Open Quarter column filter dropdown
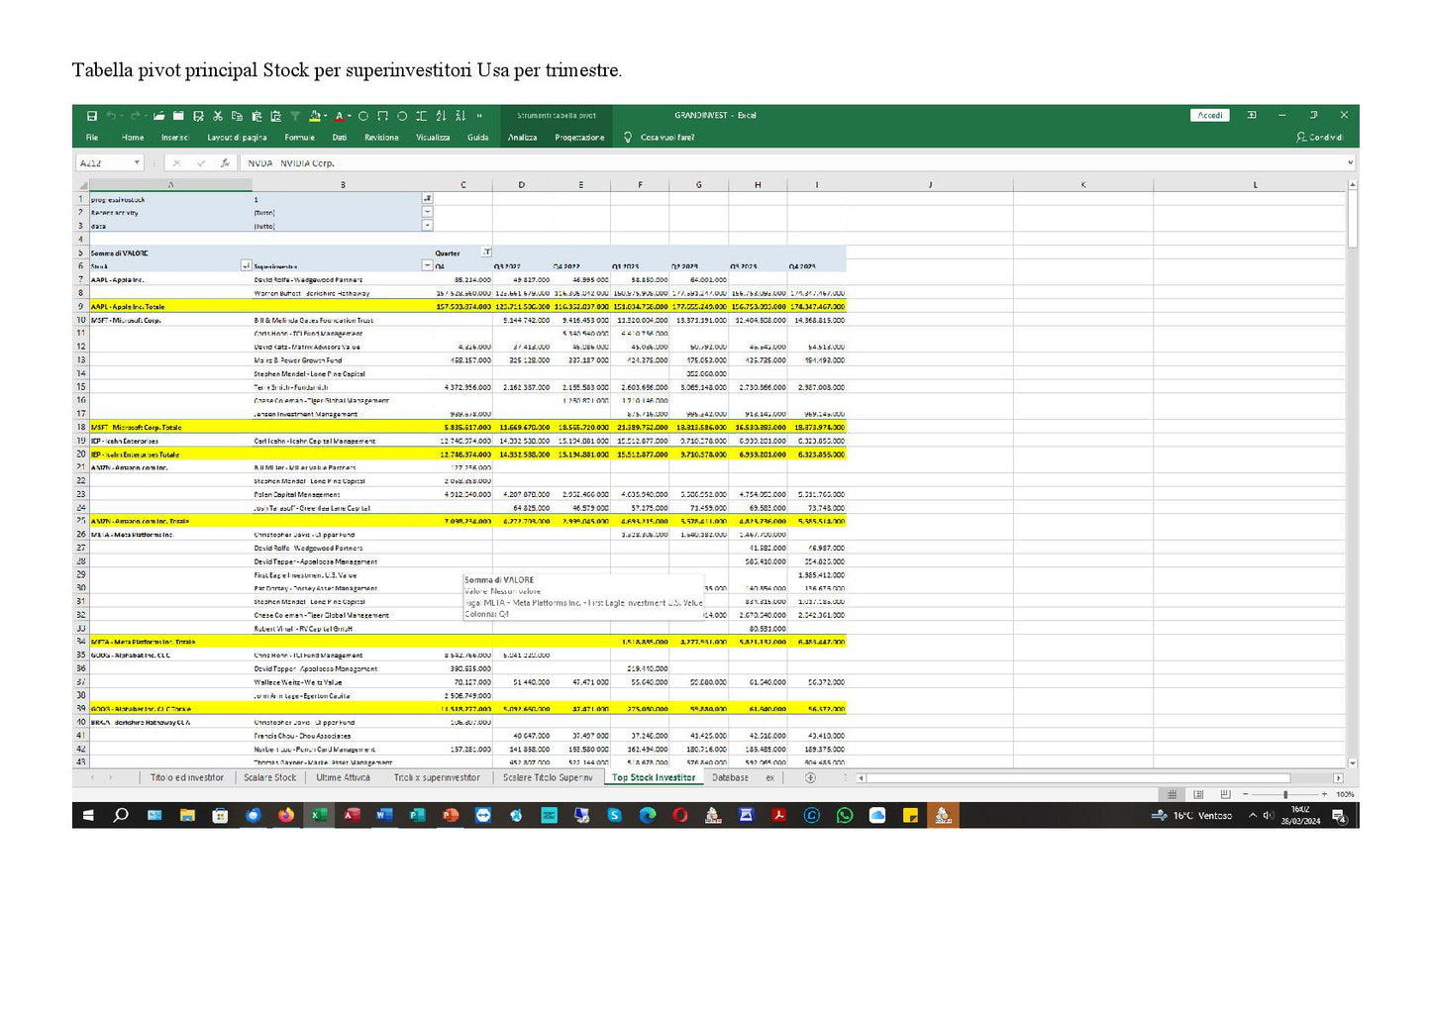This screenshot has width=1431, height=1011. 486,253
